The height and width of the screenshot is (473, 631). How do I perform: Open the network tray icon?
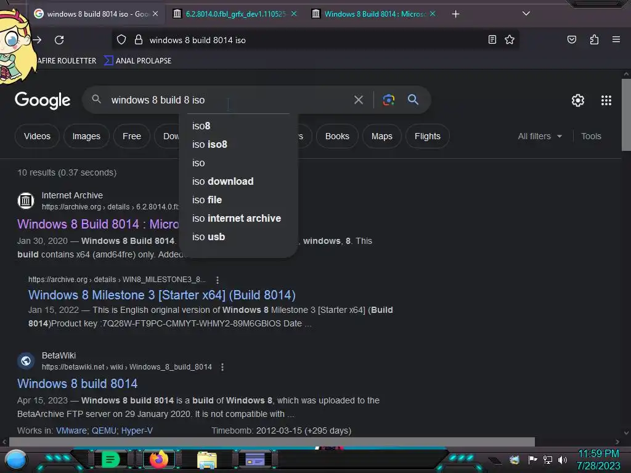click(x=548, y=459)
